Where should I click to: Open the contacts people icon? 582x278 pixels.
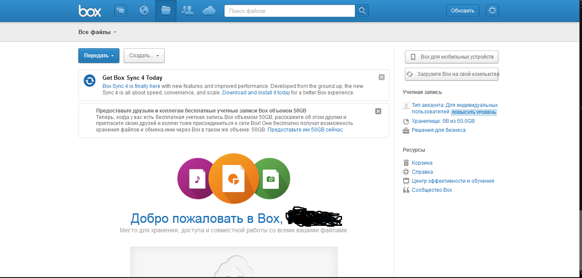coord(187,11)
